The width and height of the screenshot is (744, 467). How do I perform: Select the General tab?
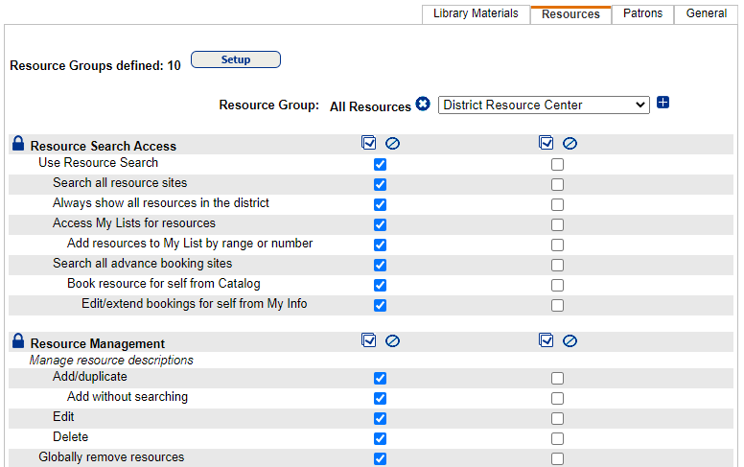click(x=706, y=13)
